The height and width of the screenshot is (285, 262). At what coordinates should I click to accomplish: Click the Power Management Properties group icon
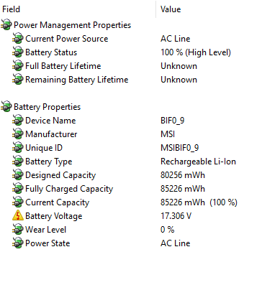[x=6, y=25]
